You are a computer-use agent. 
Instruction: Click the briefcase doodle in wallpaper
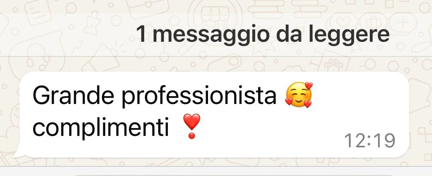(x=147, y=7)
